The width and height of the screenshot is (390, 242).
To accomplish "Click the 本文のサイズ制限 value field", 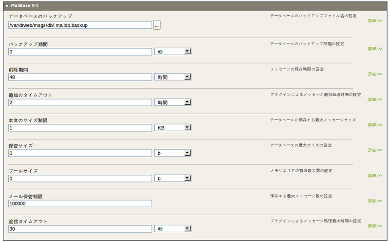I will tap(80, 128).
